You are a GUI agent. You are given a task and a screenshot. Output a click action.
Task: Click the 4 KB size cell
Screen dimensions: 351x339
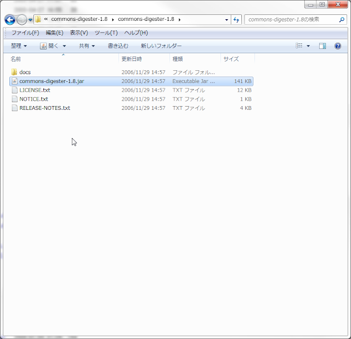click(x=246, y=108)
